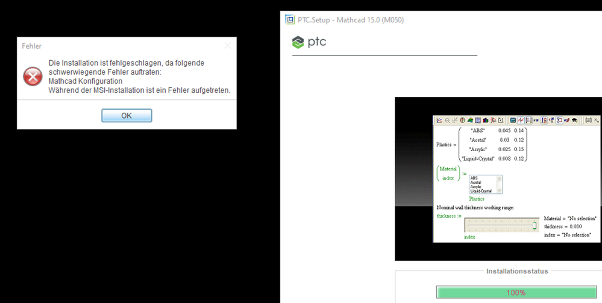Click the Plastics list box scroll down arrow
The height and width of the screenshot is (303, 602).
(499, 190)
